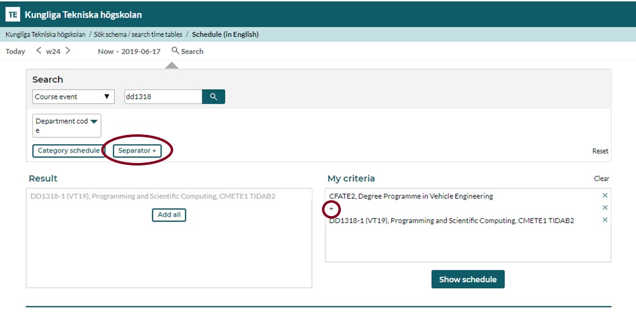This screenshot has width=636, height=312.
Task: Go to next week arrow
Action: click(x=68, y=51)
